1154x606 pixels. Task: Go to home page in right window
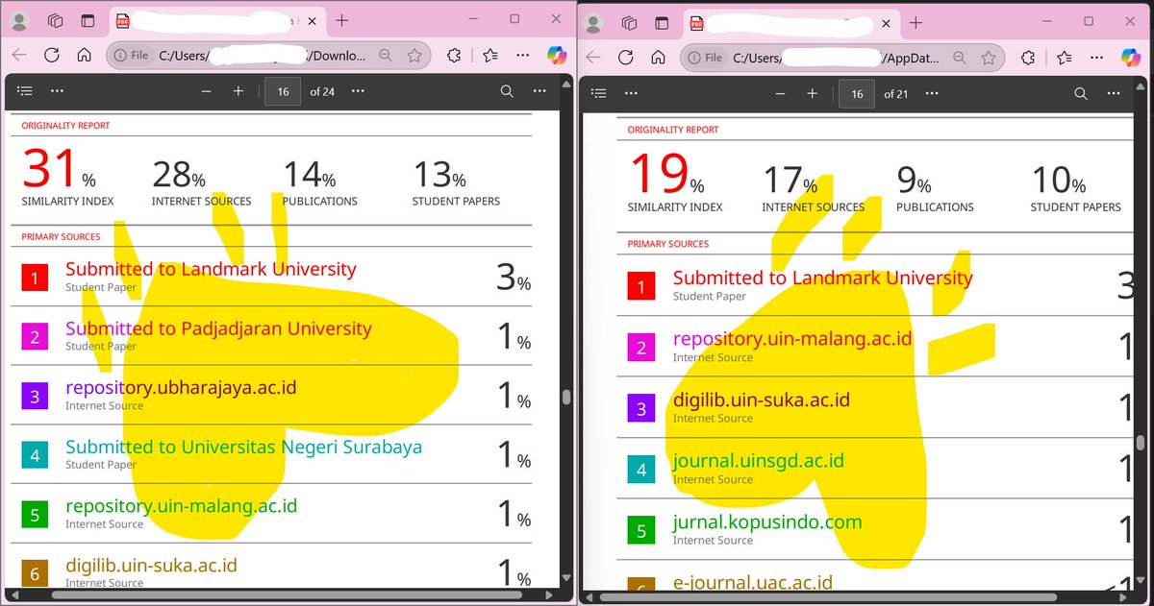pyautogui.click(x=659, y=57)
